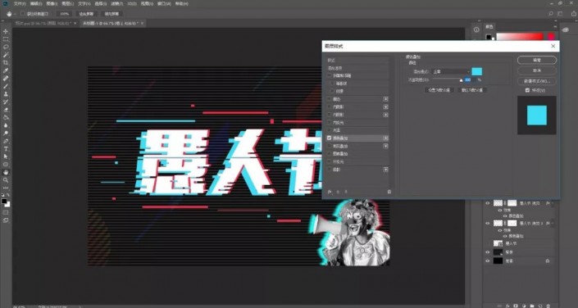This screenshot has height=308, width=578.
Task: Select the Rectangular Marquee tool
Action: (6, 39)
